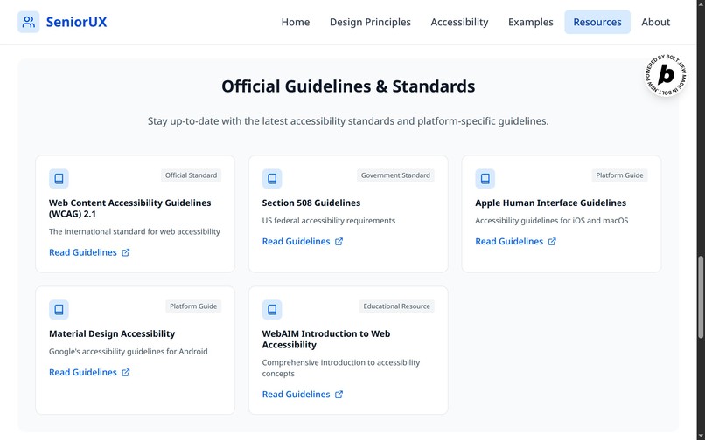Click text 'Comprehensive introduction to accessibility concepts'
The height and width of the screenshot is (440, 705).
pyautogui.click(x=341, y=368)
